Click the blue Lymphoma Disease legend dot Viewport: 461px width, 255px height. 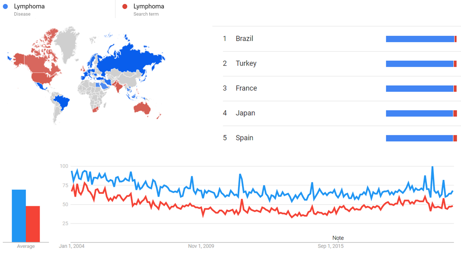click(x=6, y=7)
